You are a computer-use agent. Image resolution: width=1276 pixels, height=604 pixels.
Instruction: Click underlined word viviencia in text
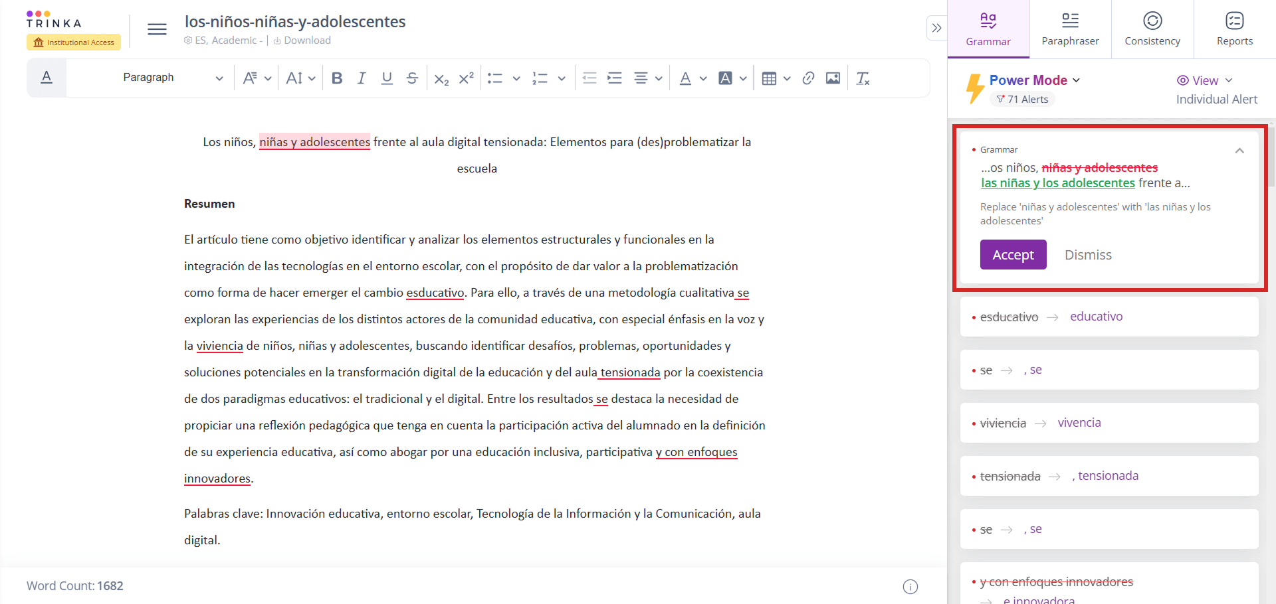(x=220, y=346)
